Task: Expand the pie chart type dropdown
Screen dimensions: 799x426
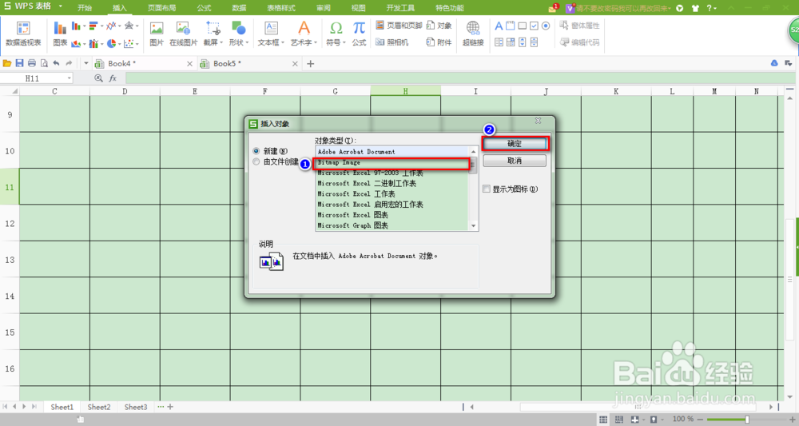Action: click(119, 44)
